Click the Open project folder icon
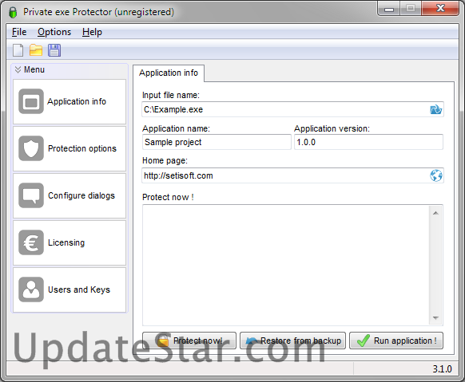 coord(36,50)
